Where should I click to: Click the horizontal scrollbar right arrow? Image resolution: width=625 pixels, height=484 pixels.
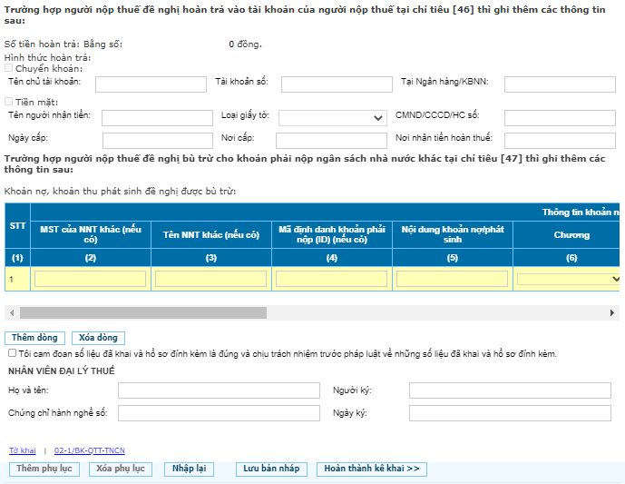point(612,312)
